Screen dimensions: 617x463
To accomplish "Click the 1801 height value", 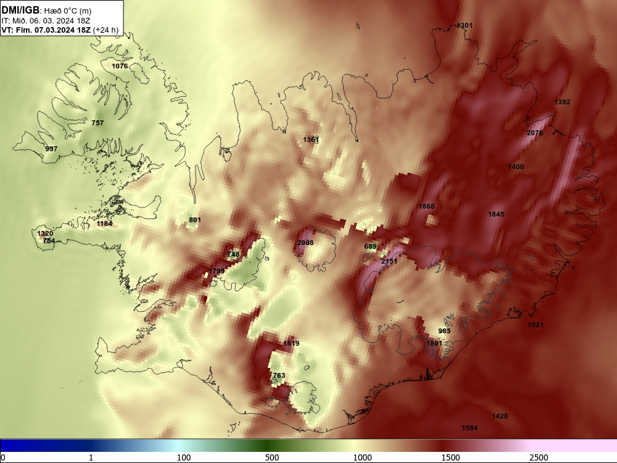I will coord(434,343).
